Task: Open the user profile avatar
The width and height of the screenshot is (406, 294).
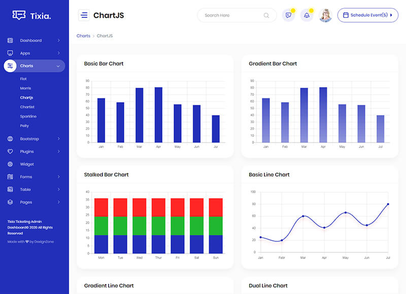Action: (325, 15)
